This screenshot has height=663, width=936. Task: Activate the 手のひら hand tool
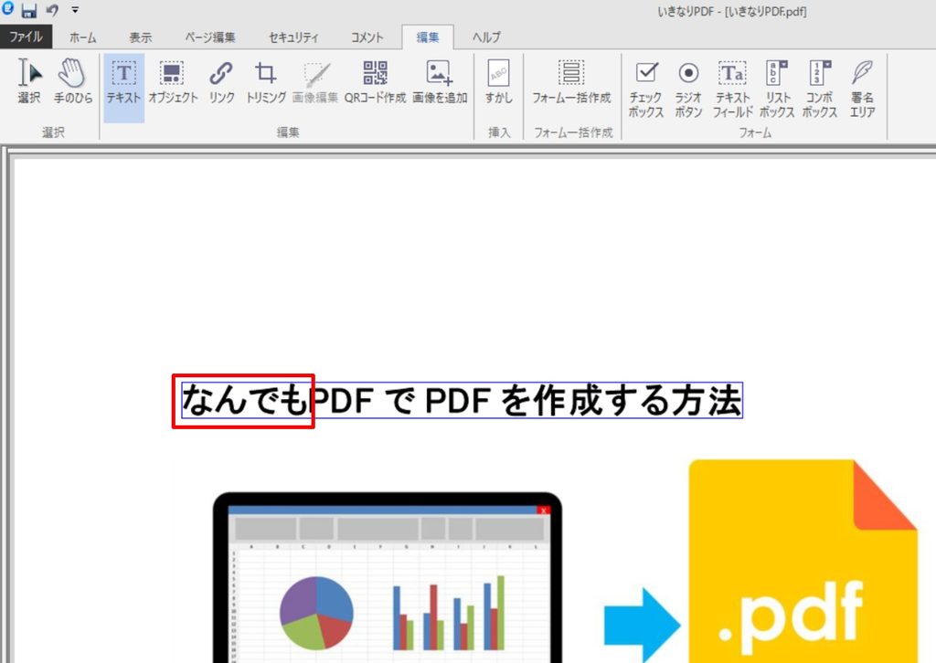point(73,81)
